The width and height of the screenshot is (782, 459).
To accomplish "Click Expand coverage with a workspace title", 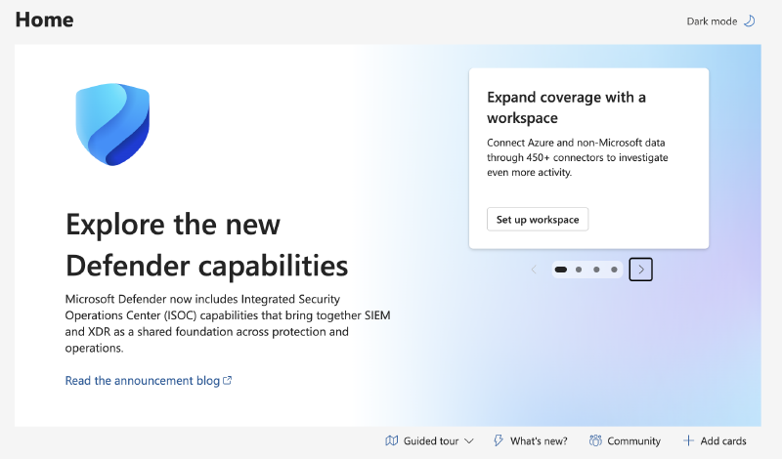I will point(567,107).
